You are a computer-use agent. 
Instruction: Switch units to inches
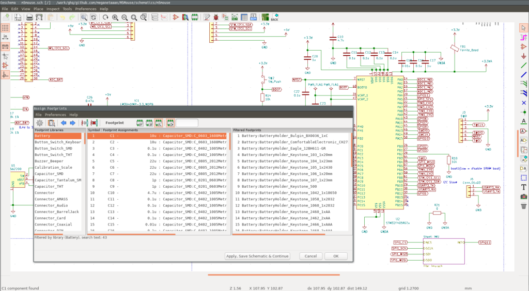[5, 37]
